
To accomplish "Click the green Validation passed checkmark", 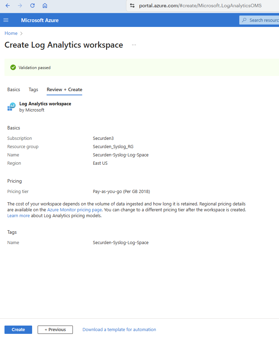I will pyautogui.click(x=13, y=67).
